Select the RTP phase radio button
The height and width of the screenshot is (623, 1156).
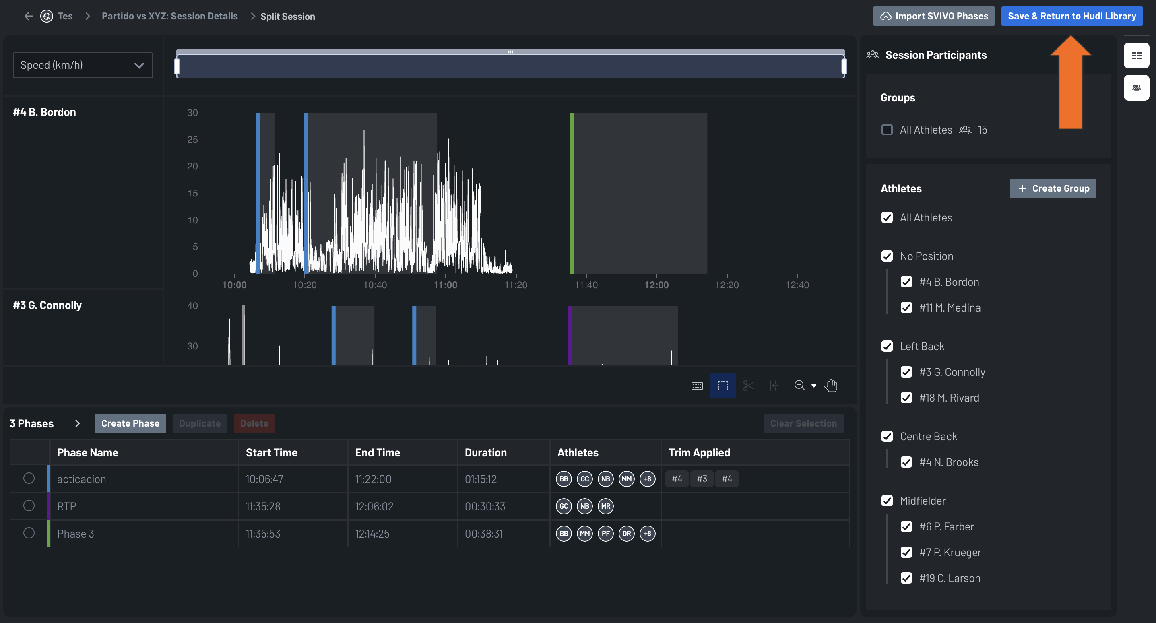point(29,506)
